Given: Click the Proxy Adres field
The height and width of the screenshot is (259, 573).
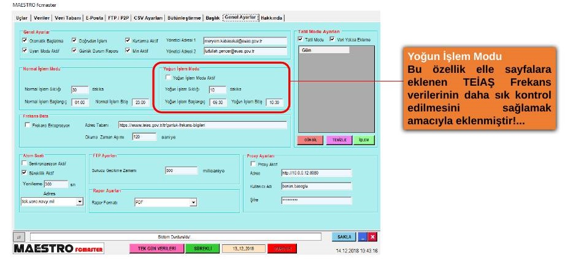Looking at the screenshot, I should pyautogui.click(x=317, y=173).
